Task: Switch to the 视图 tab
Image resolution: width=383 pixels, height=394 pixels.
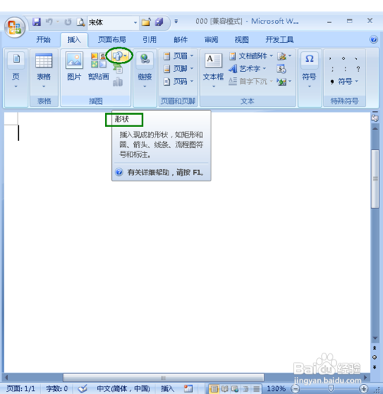Action: (x=241, y=40)
